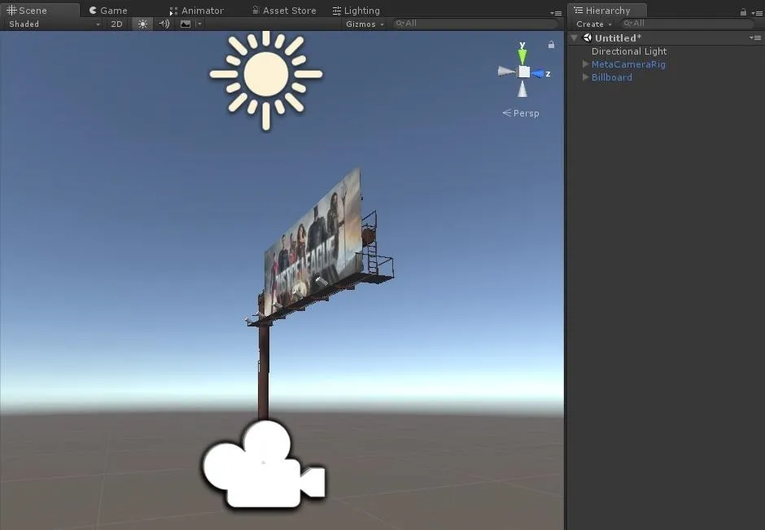Collapse the Untitled scene arrow

click(575, 38)
